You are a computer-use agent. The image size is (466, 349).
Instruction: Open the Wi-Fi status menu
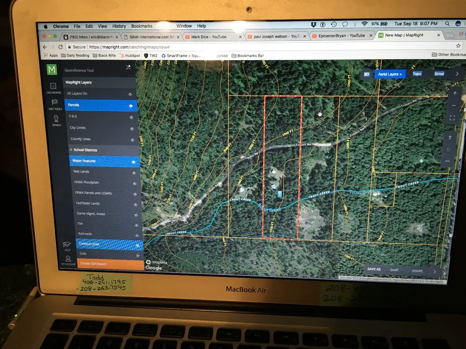364,24
